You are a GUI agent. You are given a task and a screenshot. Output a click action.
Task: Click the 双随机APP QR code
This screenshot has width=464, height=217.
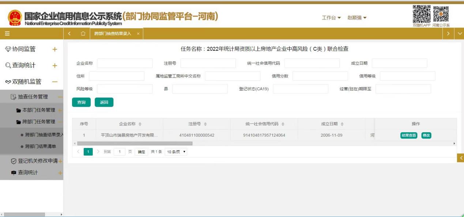click(x=422, y=14)
